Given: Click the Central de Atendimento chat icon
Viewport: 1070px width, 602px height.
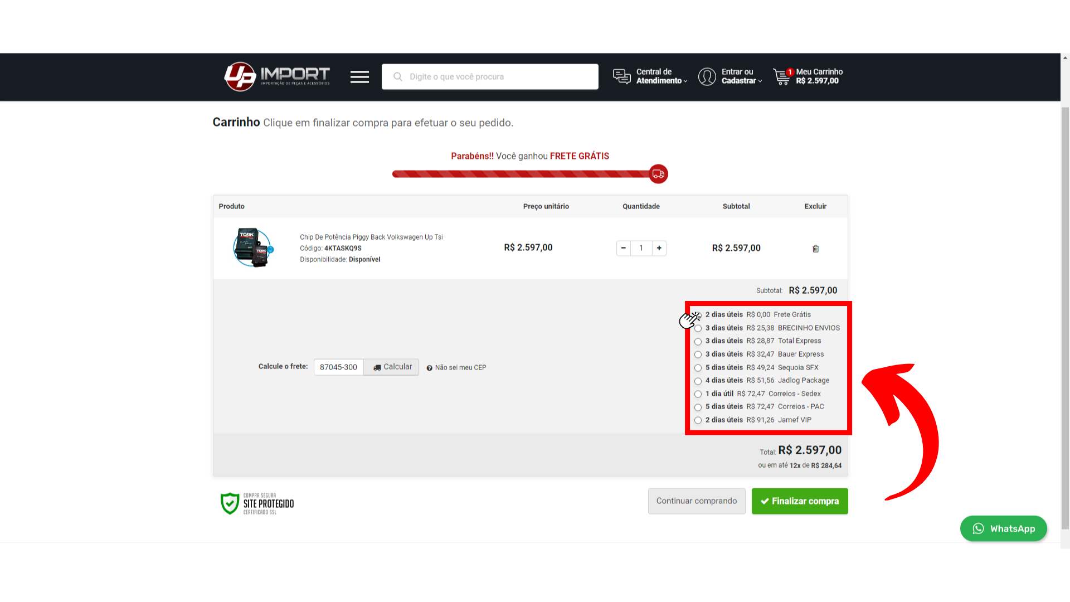Looking at the screenshot, I should click(621, 76).
